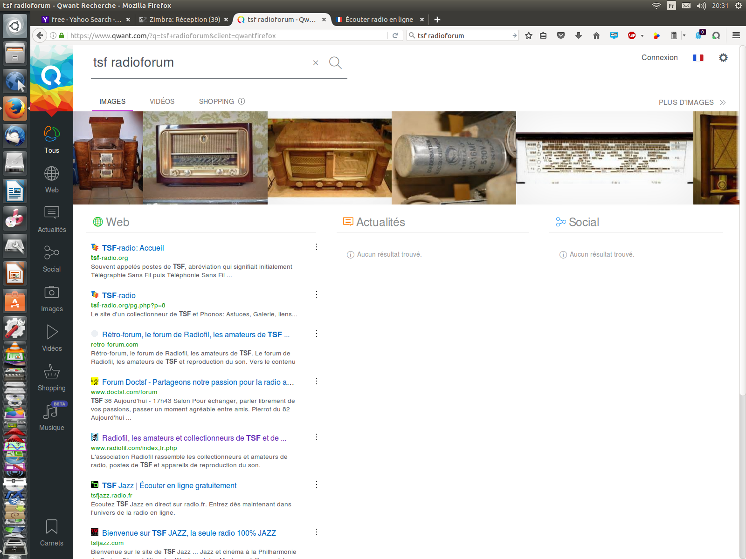This screenshot has height=559, width=746.
Task: Change language via French flag
Action: (x=698, y=58)
